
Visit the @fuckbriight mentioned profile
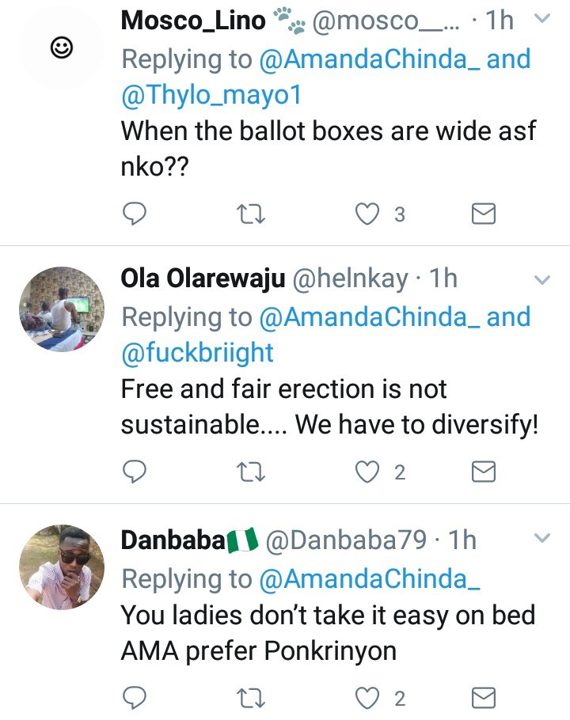(197, 352)
